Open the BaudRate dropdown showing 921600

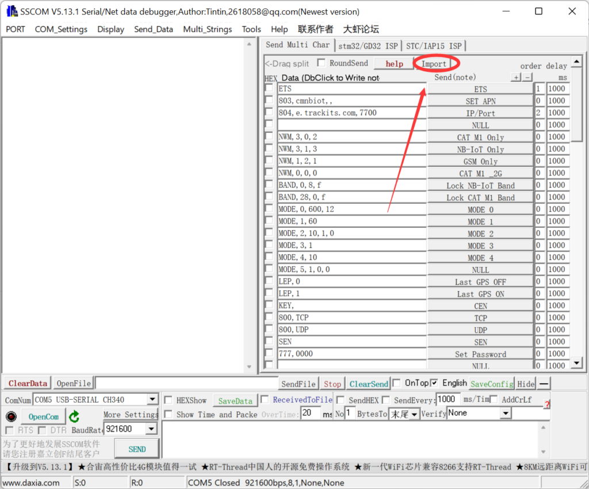coord(152,429)
